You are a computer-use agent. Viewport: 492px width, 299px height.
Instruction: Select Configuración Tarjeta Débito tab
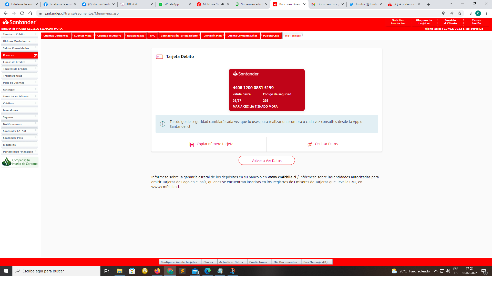point(179,36)
